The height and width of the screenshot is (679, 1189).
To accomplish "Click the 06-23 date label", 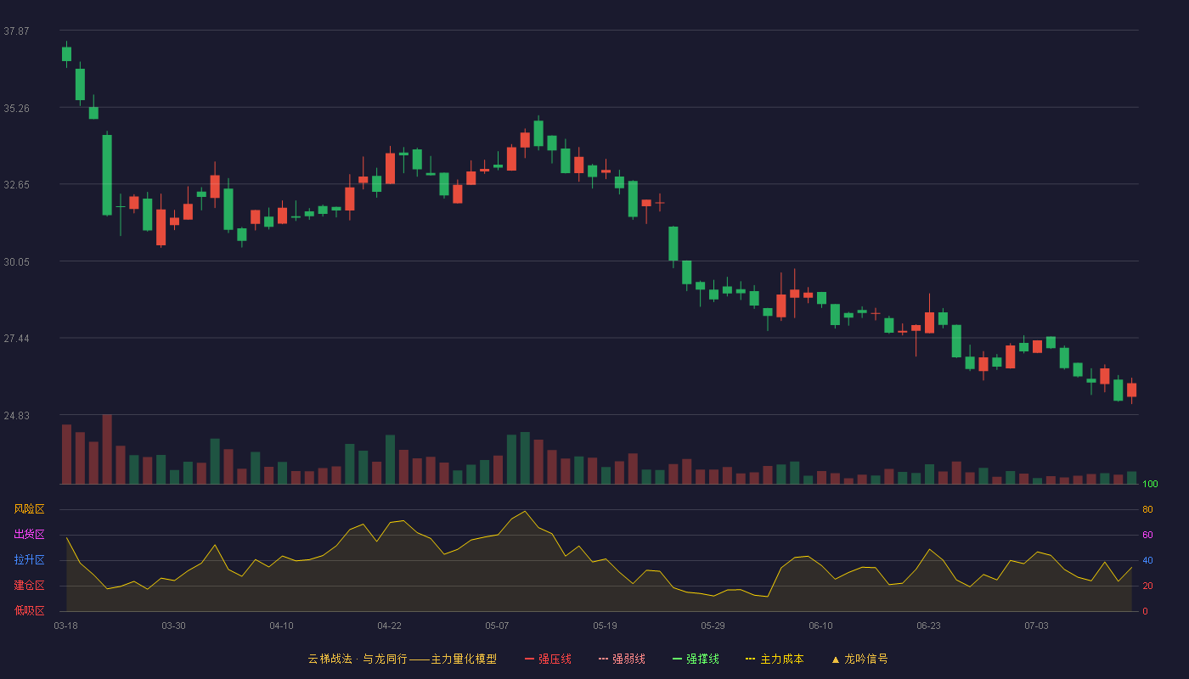I will pos(928,626).
